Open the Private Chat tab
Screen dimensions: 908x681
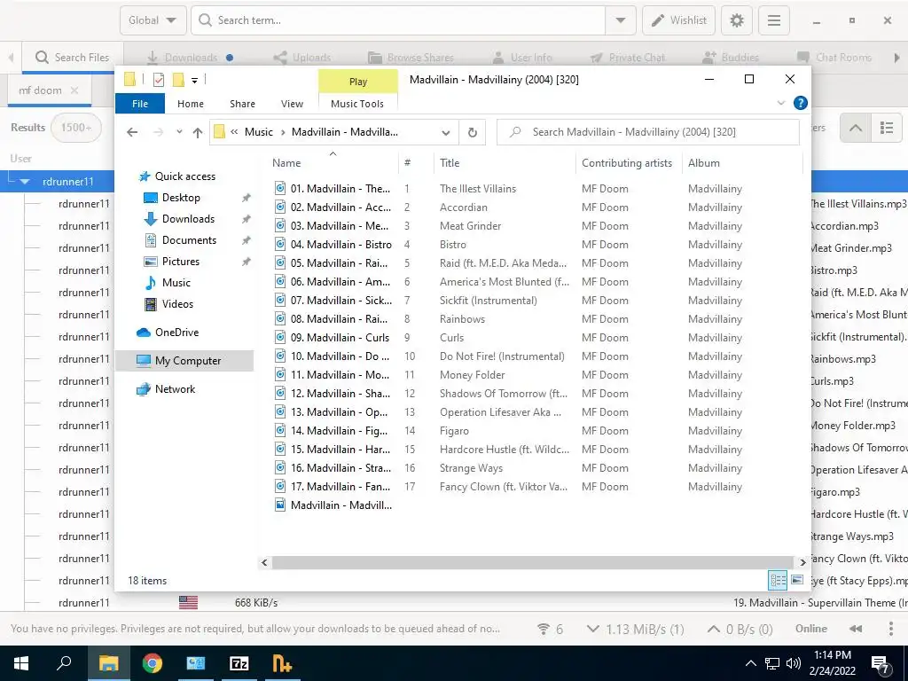point(628,58)
